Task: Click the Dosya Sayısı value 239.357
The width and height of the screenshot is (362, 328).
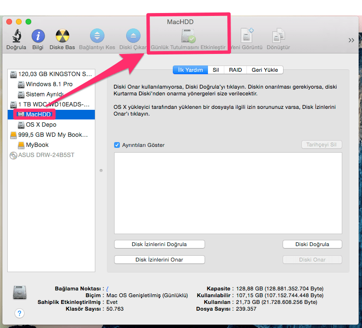Action: pos(246,309)
